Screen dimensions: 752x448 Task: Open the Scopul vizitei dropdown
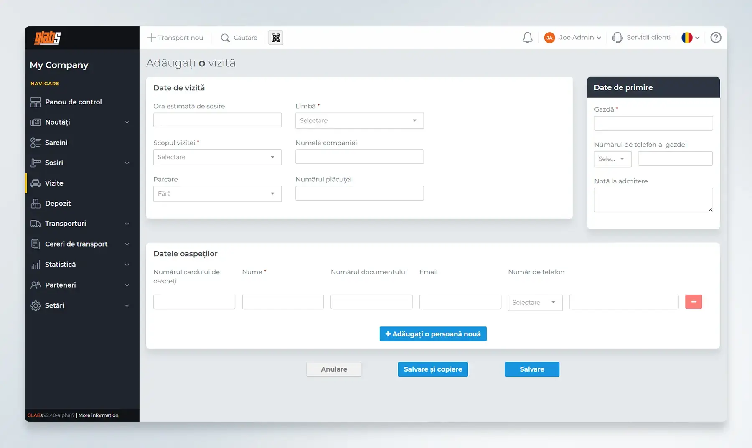click(217, 157)
